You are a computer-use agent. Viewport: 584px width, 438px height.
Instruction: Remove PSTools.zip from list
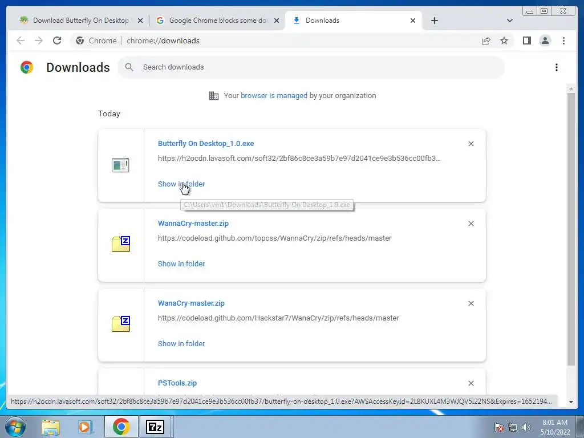pos(471,383)
